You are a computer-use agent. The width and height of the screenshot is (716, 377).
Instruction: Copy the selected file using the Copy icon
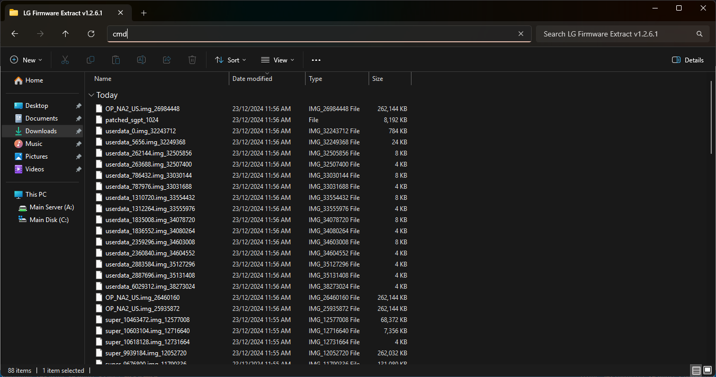(90, 60)
